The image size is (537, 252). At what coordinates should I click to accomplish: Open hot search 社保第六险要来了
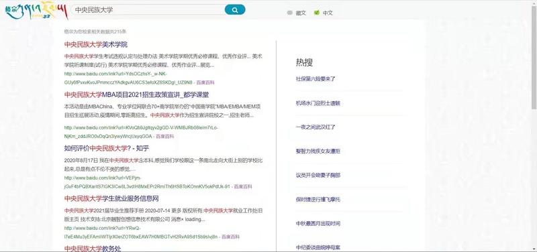pyautogui.click(x=315, y=79)
